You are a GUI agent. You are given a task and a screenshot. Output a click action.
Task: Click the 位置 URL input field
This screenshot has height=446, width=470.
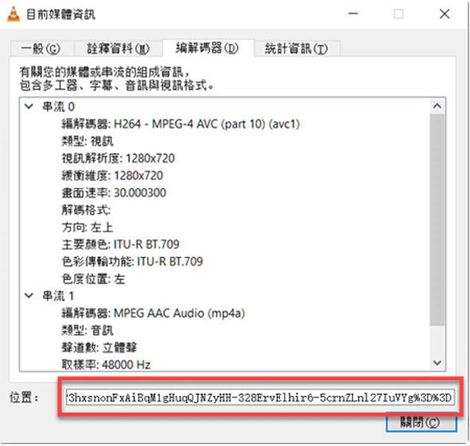[x=260, y=397]
